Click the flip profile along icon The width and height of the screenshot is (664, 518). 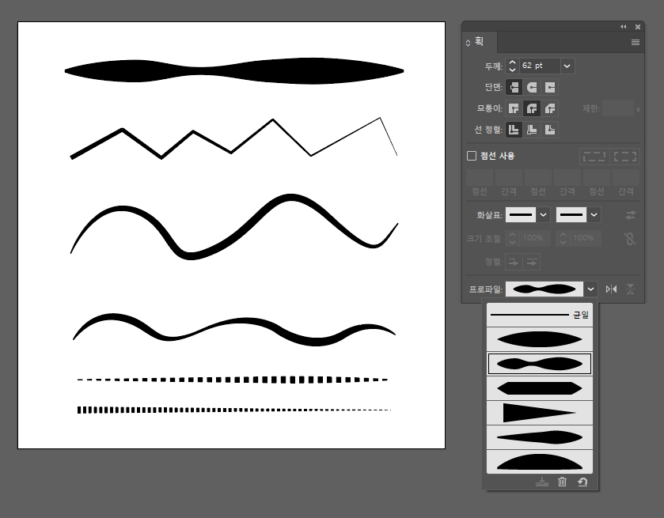click(x=611, y=289)
